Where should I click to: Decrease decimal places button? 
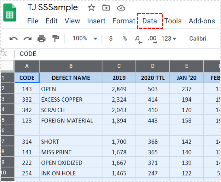click(x=138, y=39)
